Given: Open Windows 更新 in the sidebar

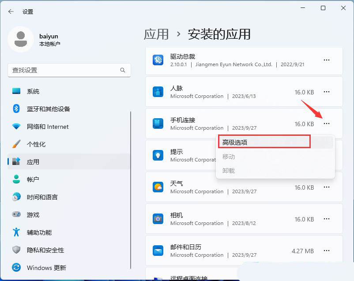Looking at the screenshot, I should click(x=46, y=268).
